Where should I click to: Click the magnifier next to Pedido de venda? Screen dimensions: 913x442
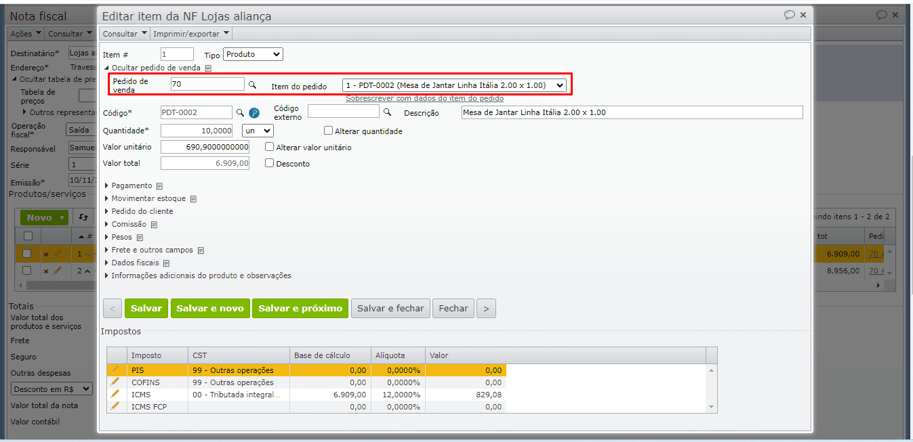coord(252,85)
